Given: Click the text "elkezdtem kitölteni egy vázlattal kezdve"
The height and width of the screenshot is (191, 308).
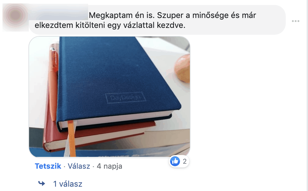Looking at the screenshot, I should pyautogui.click(x=109, y=25).
